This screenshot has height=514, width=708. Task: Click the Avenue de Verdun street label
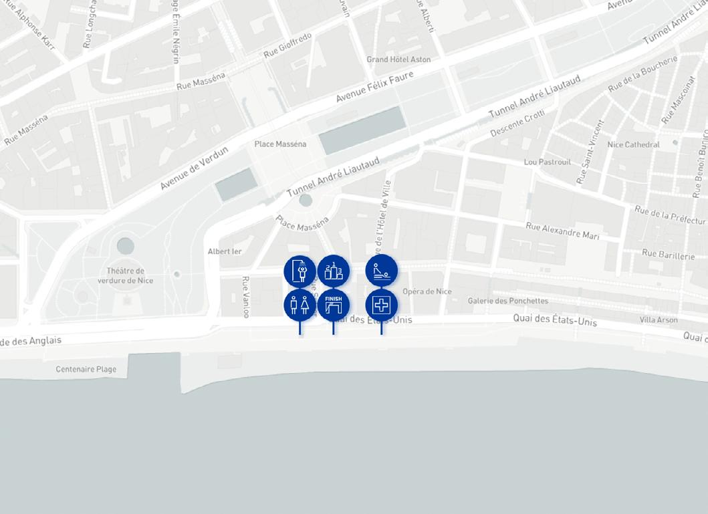[194, 168]
